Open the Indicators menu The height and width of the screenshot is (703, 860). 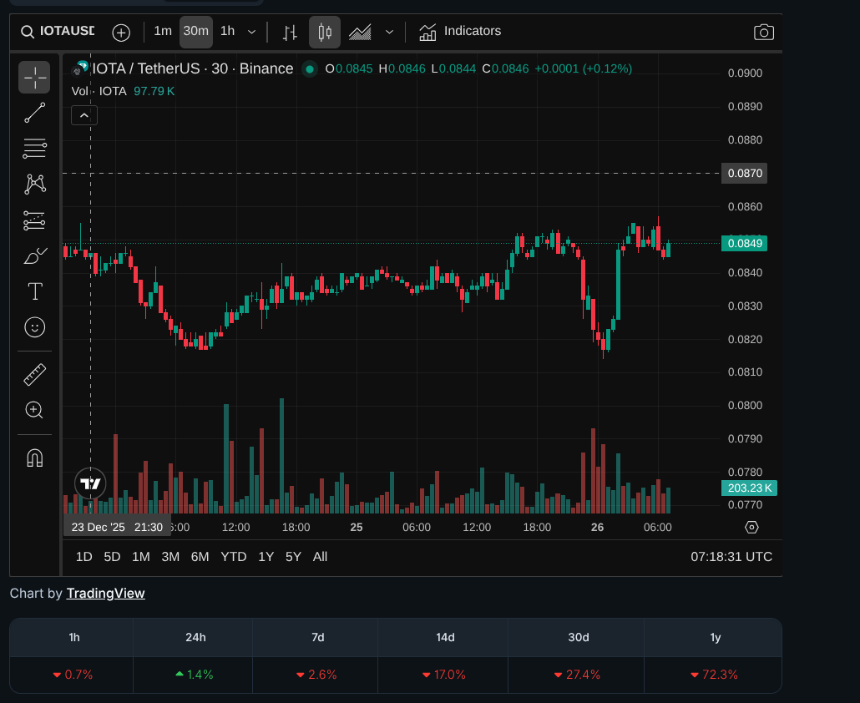coord(459,31)
